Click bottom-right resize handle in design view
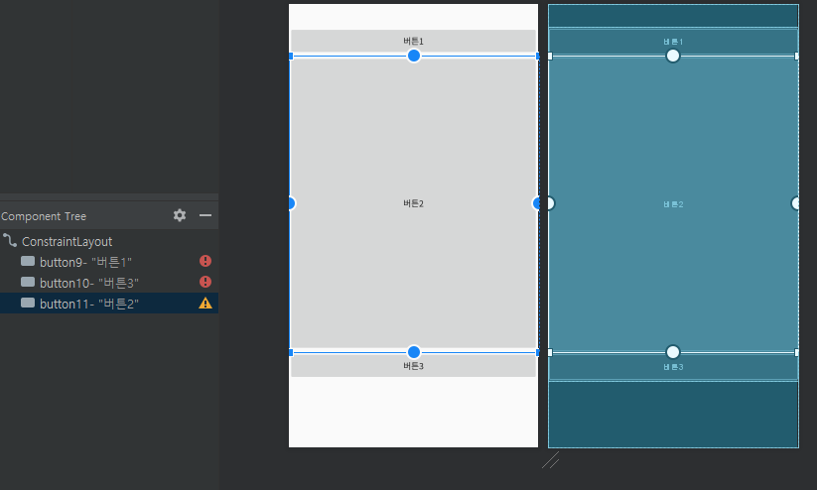817x490 pixels. click(x=537, y=352)
